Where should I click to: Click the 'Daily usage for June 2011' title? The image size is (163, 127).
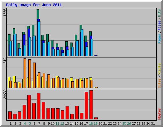click(x=34, y=5)
